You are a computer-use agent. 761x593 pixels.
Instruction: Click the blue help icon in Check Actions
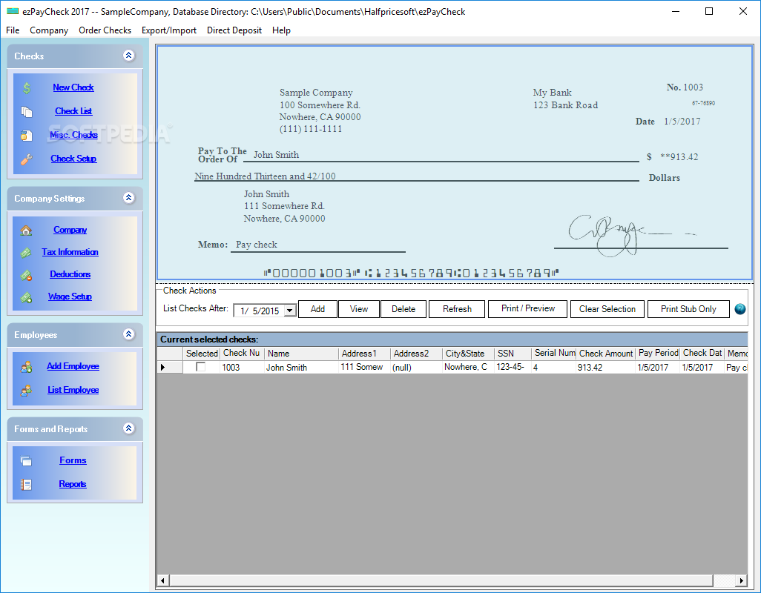[x=739, y=309]
